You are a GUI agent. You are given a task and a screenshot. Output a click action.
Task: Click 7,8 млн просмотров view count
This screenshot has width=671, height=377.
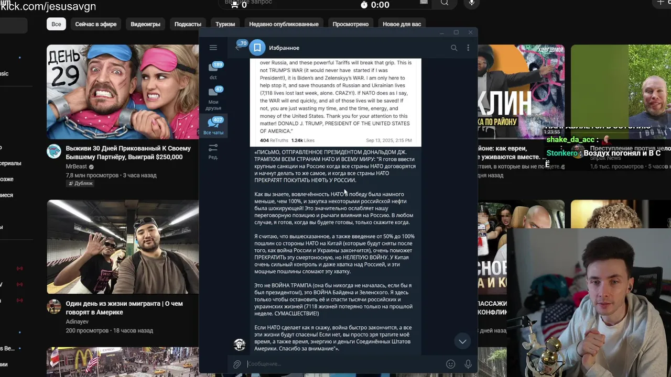pos(92,175)
